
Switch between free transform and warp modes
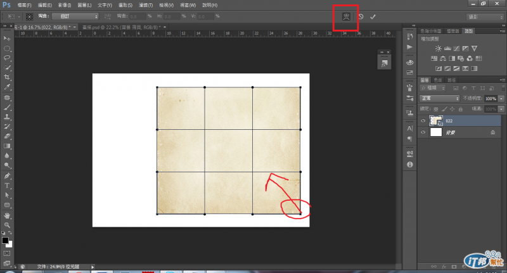click(x=346, y=17)
